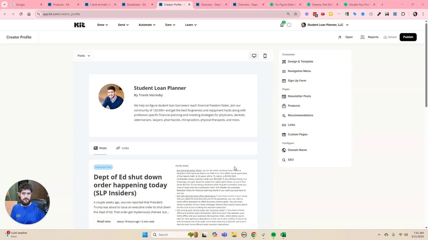The width and height of the screenshot is (428, 240).
Task: Expand the Automate menu
Action: click(147, 25)
